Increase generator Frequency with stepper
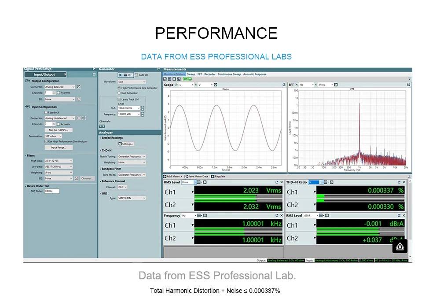The width and height of the screenshot is (440, 299). click(142, 113)
